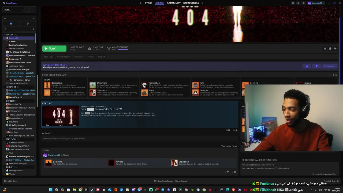The image size is (343, 193).
Task: Select Amenti in library list
Action: pyautogui.click(x=12, y=42)
